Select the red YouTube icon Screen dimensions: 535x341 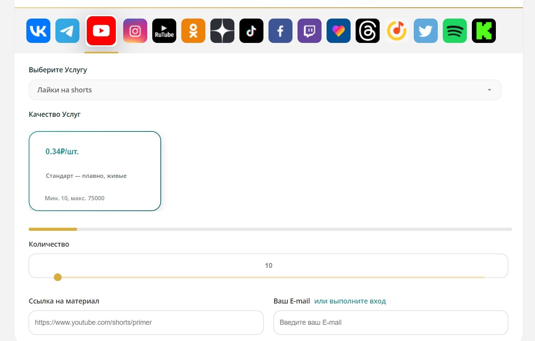tap(101, 31)
